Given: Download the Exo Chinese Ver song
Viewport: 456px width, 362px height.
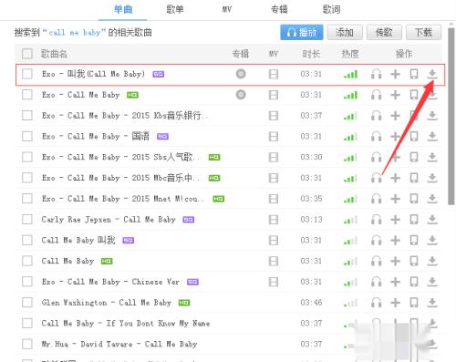Looking at the screenshot, I should (x=432, y=282).
